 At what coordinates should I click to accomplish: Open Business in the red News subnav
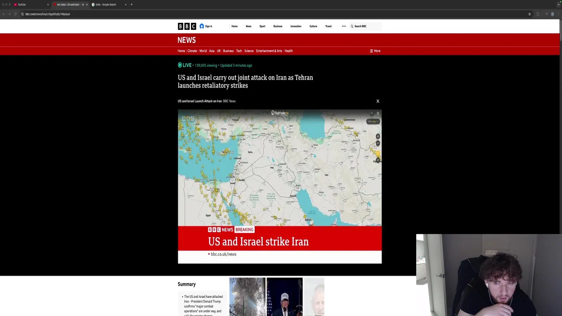coord(228,51)
